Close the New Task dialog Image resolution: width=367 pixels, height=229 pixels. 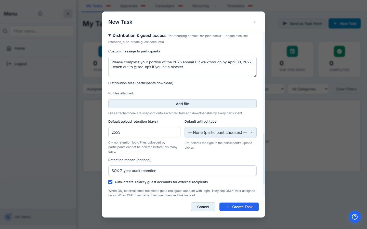coord(255,22)
